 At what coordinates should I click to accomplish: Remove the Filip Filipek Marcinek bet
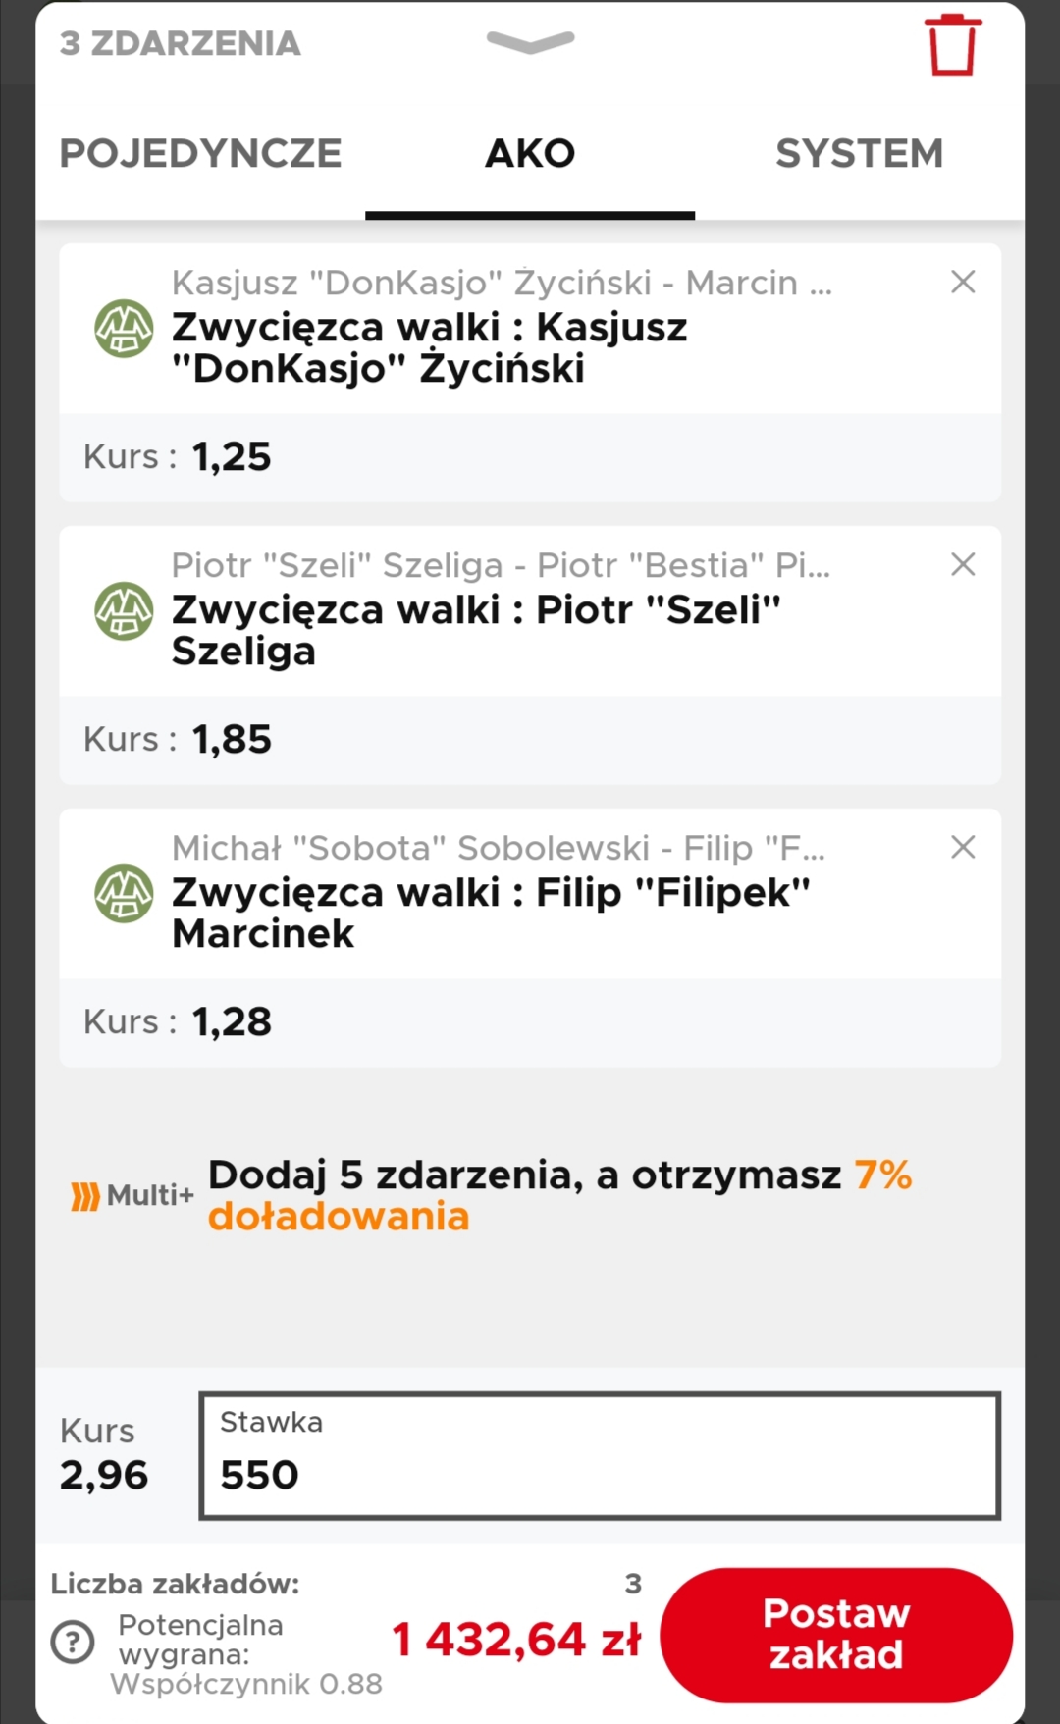click(x=963, y=847)
